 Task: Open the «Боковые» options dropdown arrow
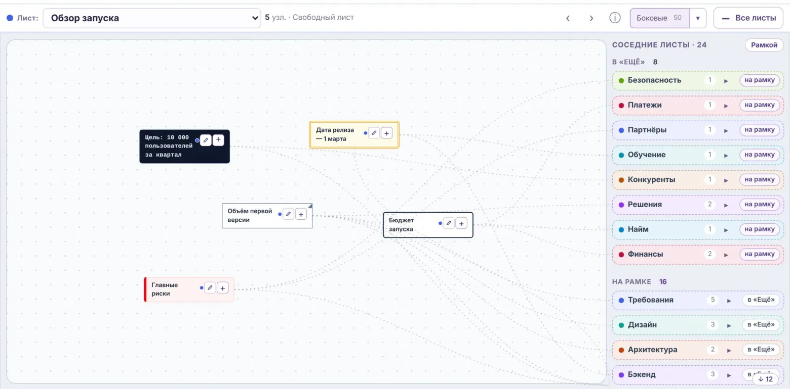coord(698,18)
